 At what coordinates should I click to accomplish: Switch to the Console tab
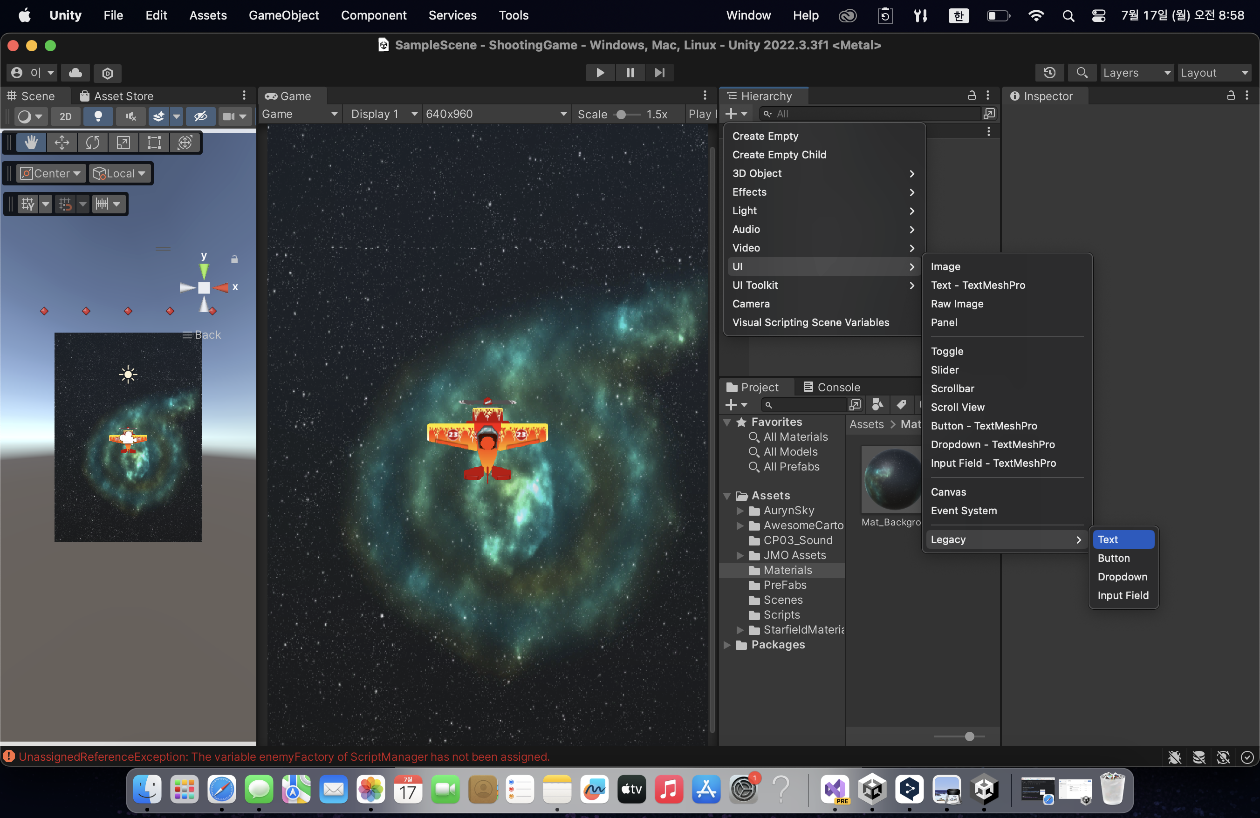pos(832,387)
